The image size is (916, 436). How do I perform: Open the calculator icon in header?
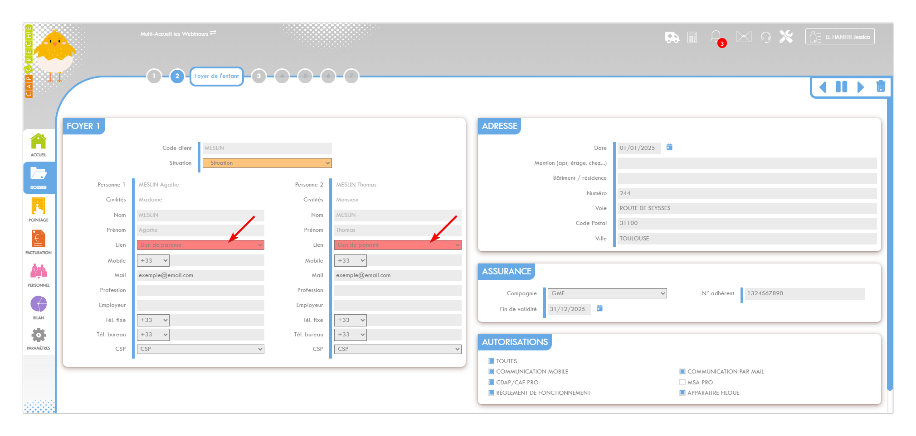coord(692,37)
